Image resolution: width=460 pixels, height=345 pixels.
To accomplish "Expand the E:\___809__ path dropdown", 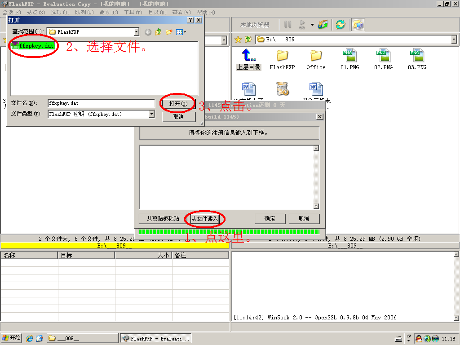I will pyautogui.click(x=454, y=40).
